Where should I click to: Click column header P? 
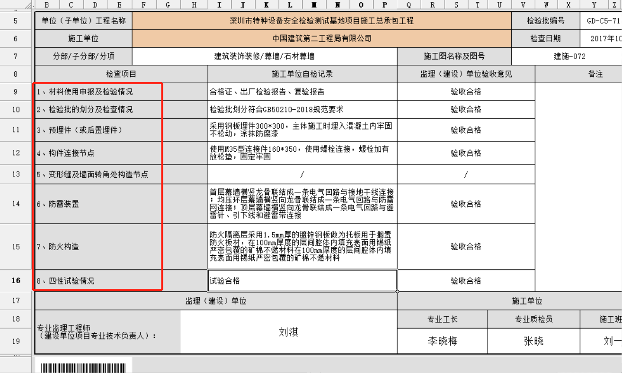click(385, 5)
